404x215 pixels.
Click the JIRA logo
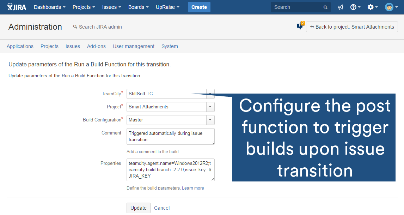click(x=17, y=7)
